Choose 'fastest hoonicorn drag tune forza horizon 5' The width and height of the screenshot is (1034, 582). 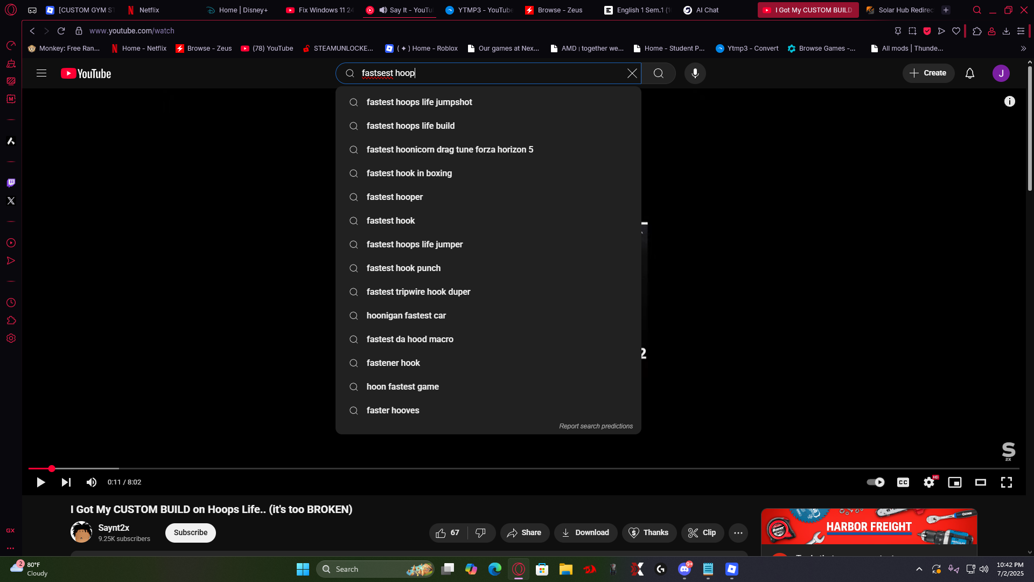click(x=488, y=150)
